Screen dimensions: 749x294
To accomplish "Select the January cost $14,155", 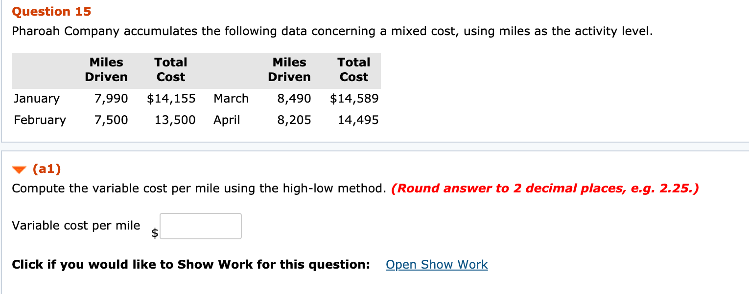I will tap(171, 98).
